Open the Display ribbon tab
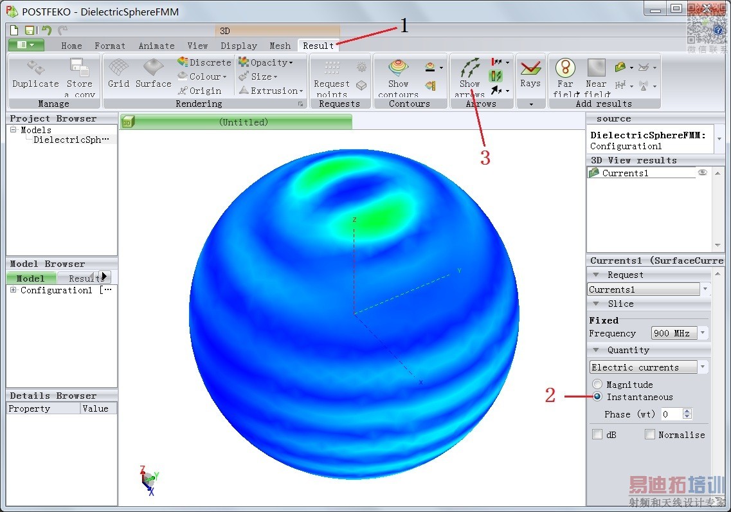Viewport: 731px width, 512px height. pyautogui.click(x=239, y=46)
